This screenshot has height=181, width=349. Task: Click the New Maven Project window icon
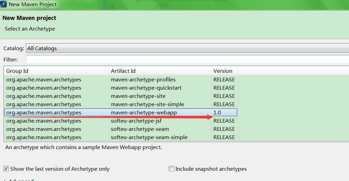pos(3,4)
